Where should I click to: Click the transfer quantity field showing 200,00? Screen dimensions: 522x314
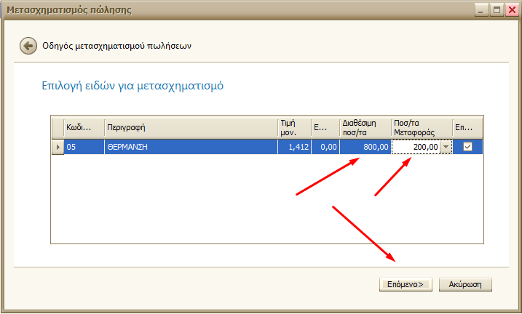[416, 147]
